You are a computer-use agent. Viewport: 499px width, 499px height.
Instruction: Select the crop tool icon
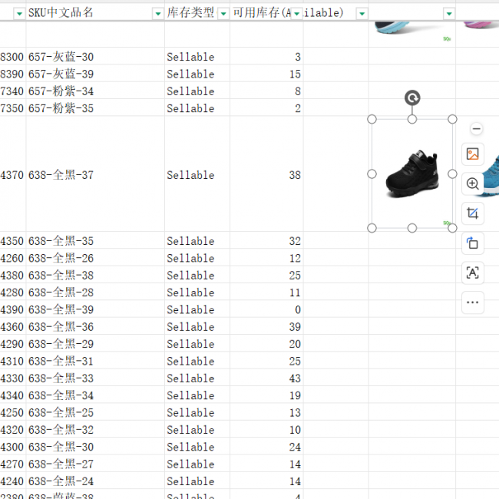(x=473, y=213)
